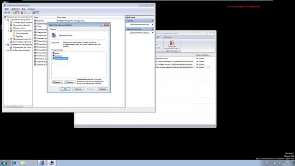This screenshot has height=166, width=295.
Task: Open the Media Player taskbar icon
Action: pyautogui.click(x=32, y=163)
